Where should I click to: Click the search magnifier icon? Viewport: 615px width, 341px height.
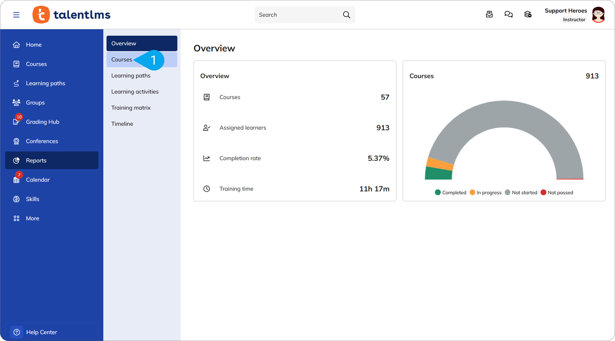point(347,15)
